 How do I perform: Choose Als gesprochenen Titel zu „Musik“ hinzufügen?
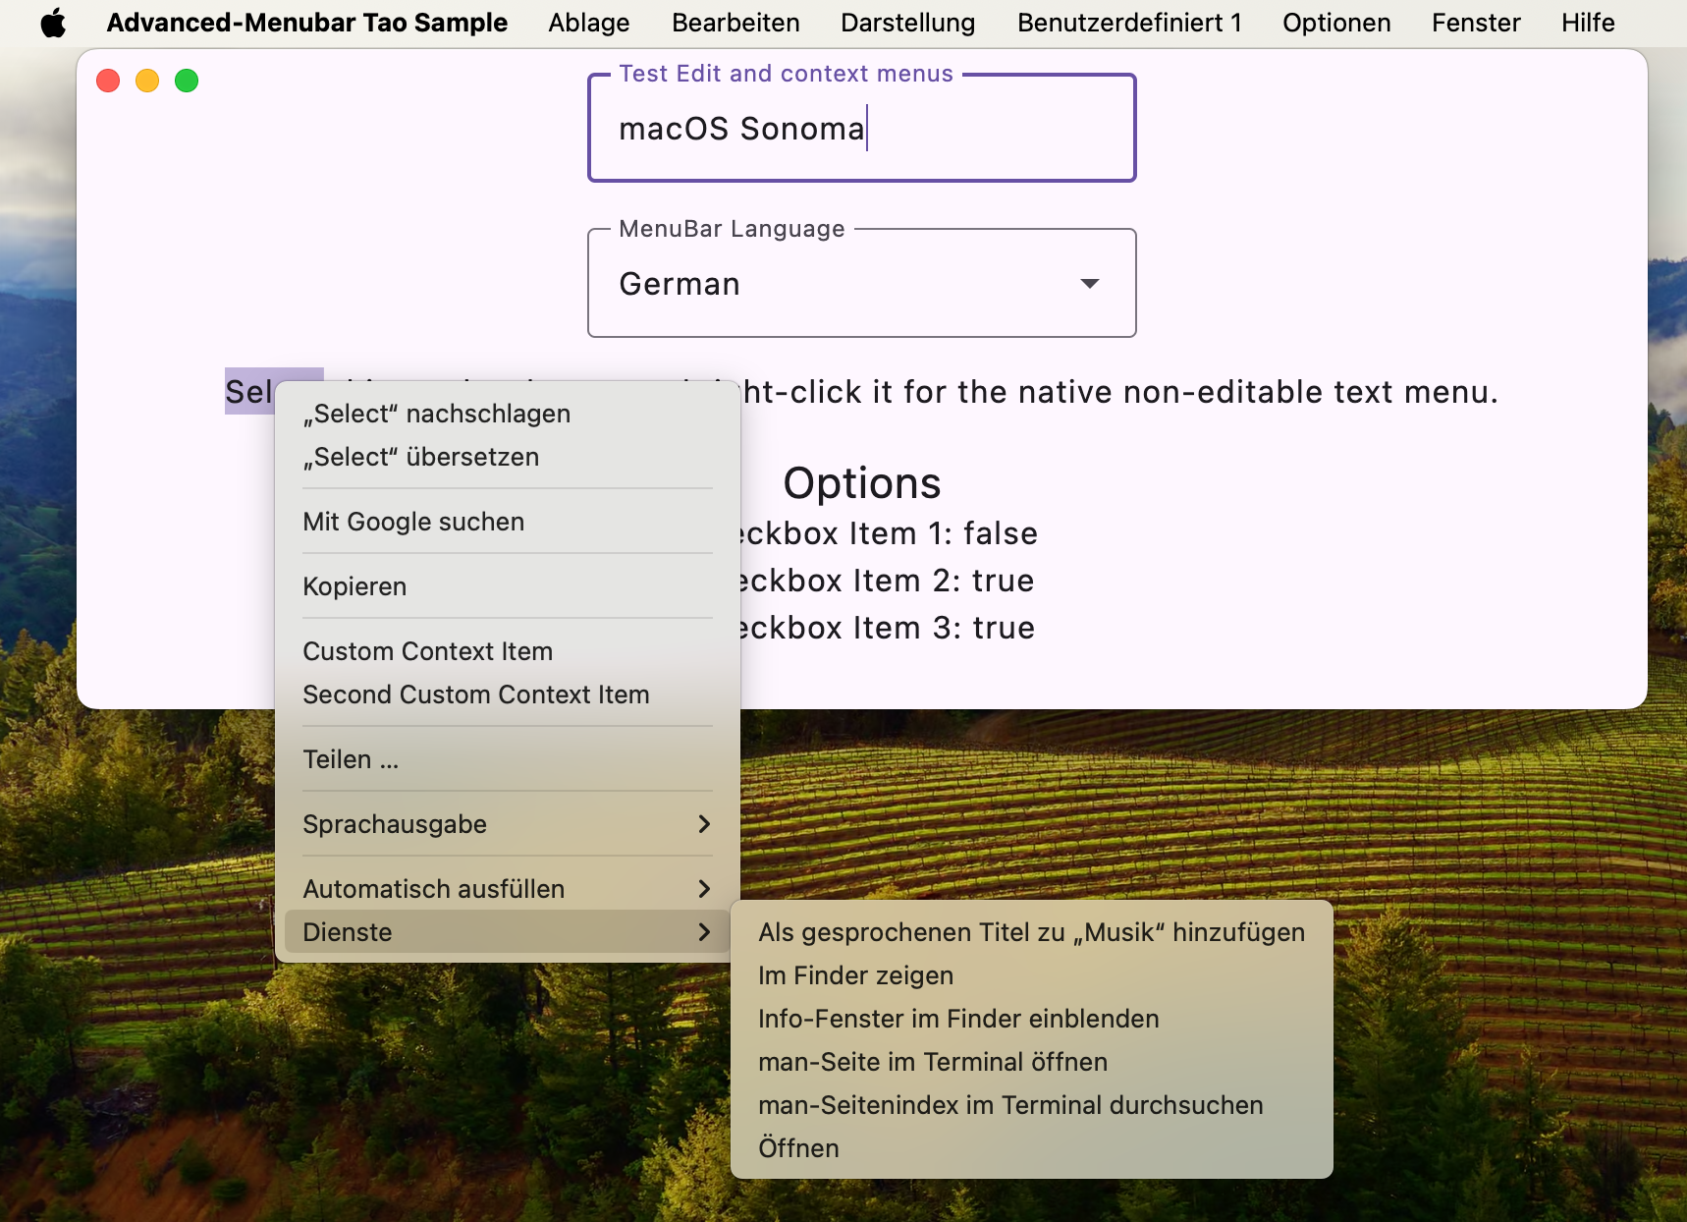pos(1032,932)
